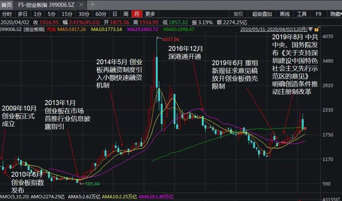The width and height of the screenshot is (342, 201).
Task: Click the 收 1916.95 closing price
Action: (x=46, y=22)
